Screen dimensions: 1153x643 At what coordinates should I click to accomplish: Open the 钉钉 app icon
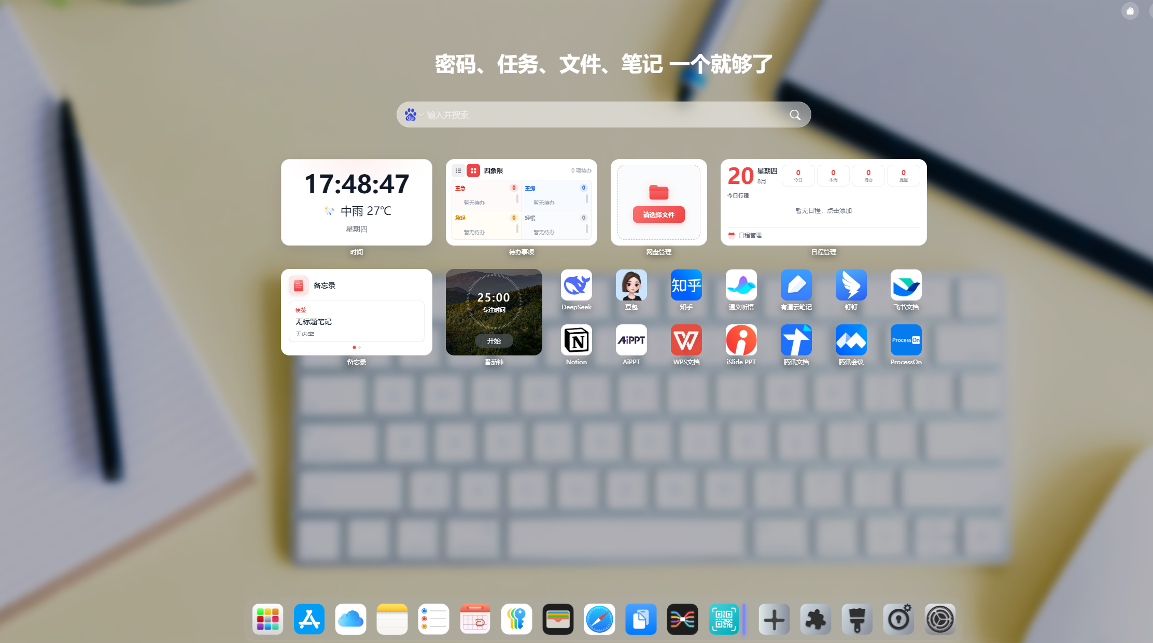pyautogui.click(x=851, y=285)
